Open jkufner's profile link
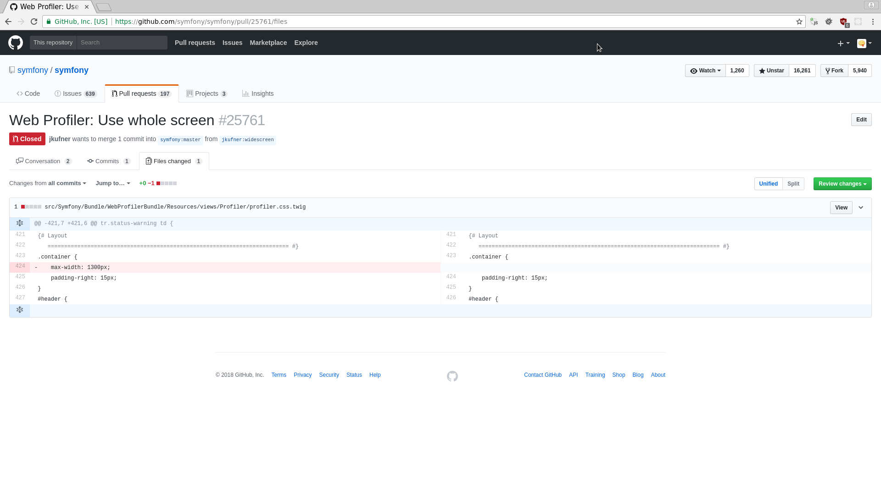Image resolution: width=881 pixels, height=495 pixels. pos(60,139)
